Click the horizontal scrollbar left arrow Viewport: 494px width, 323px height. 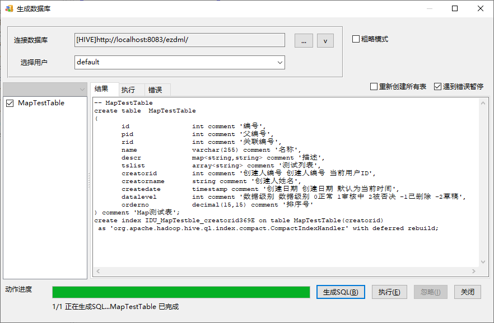pyautogui.click(x=98, y=271)
